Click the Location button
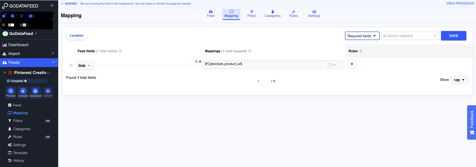The width and height of the screenshot is (476, 167). point(77,35)
